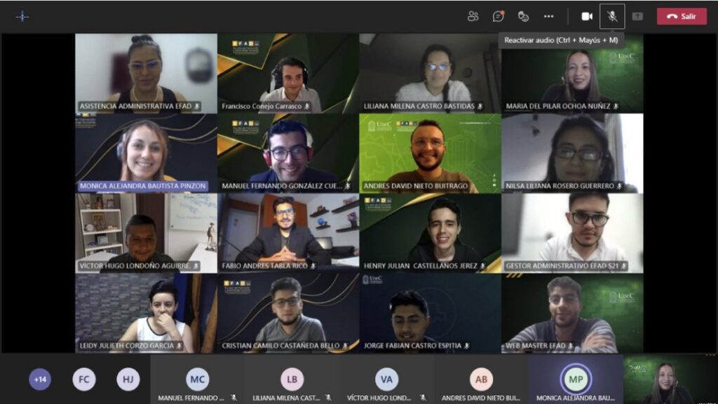Select ANDRES DAVID NIETO BUITRAGO video tile
718x404 pixels.
pyautogui.click(x=430, y=154)
